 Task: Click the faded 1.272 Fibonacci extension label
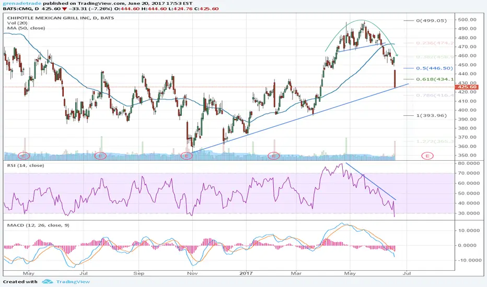coord(435,141)
